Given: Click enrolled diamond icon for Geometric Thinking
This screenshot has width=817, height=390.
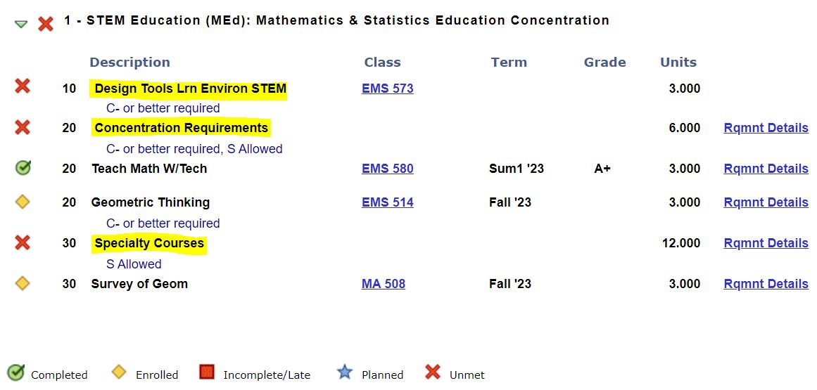Looking at the screenshot, I should [x=23, y=202].
